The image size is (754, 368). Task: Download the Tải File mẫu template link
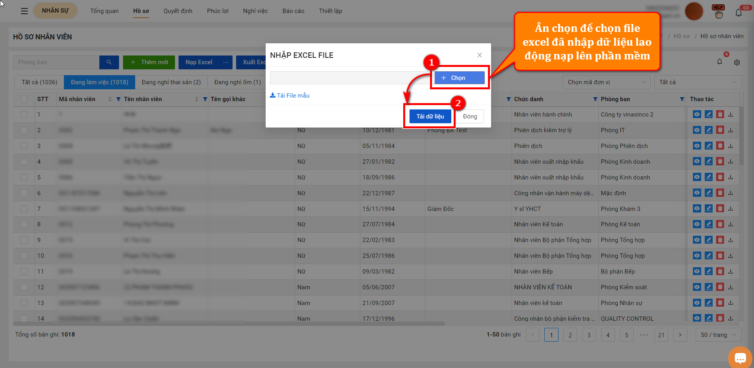(x=290, y=96)
